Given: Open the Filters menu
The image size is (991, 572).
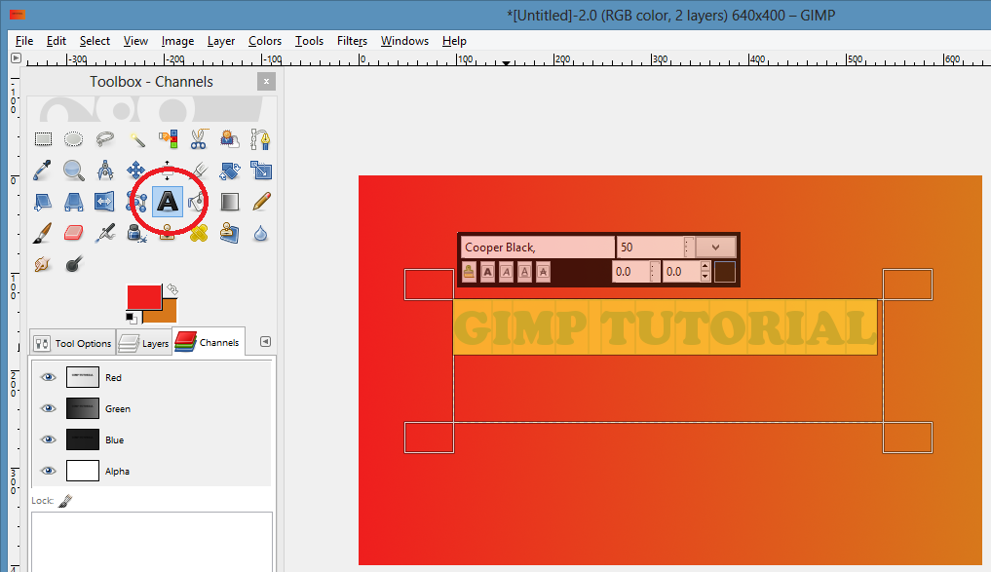Looking at the screenshot, I should 352,41.
